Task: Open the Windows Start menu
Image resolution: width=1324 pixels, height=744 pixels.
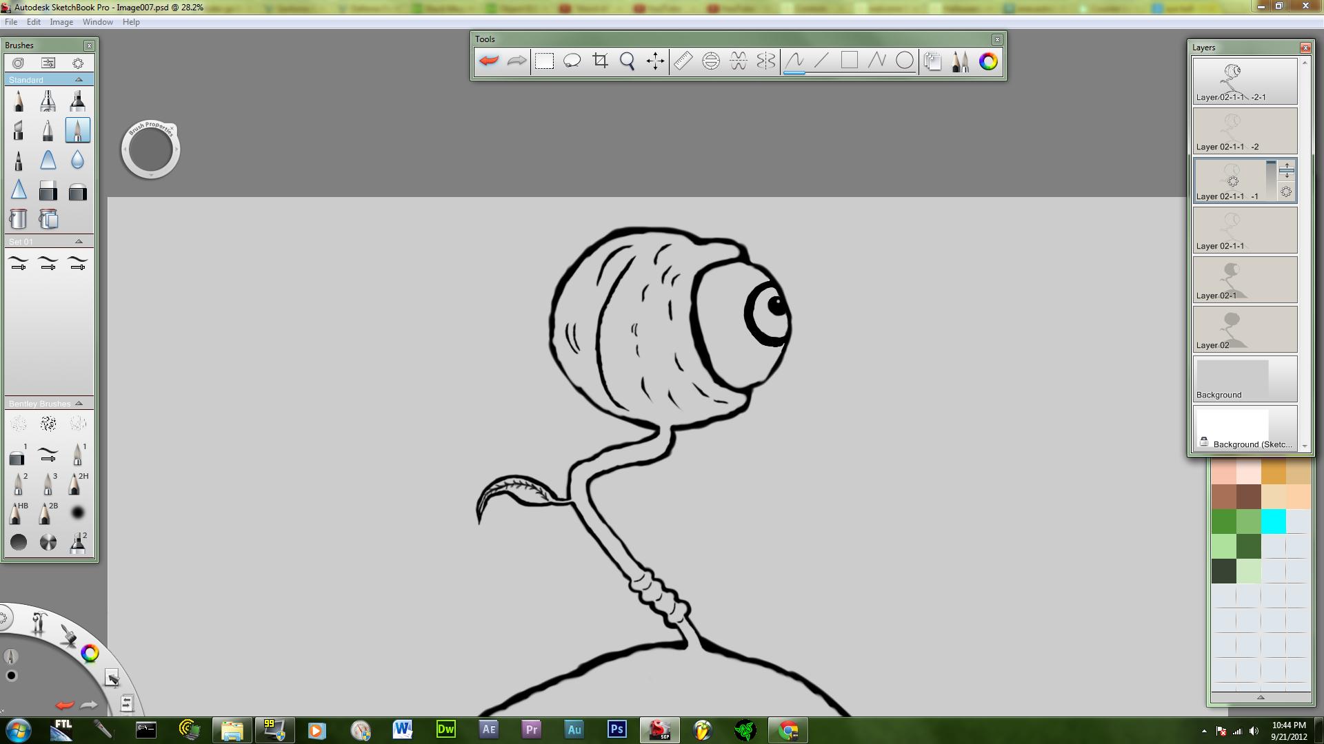Action: [18, 730]
